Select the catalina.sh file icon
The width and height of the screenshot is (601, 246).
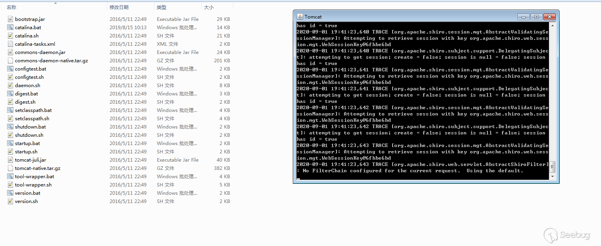tap(10, 35)
